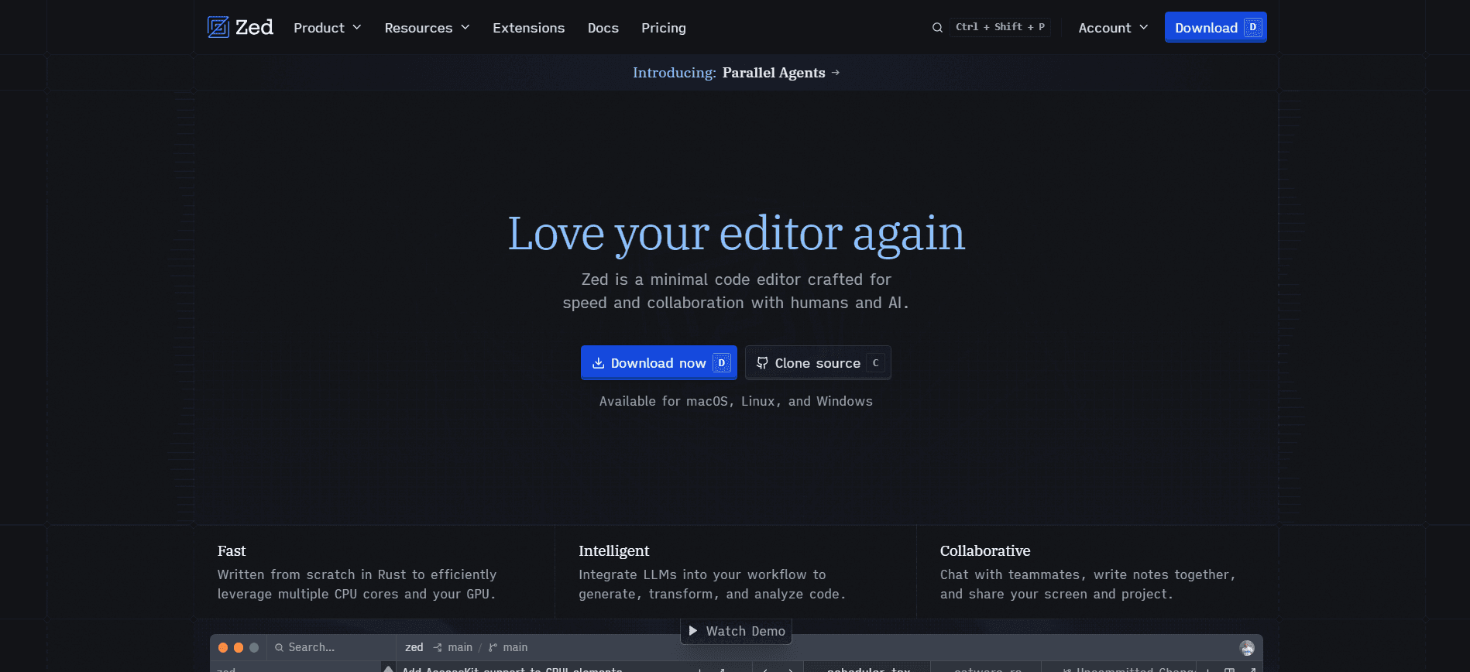Image resolution: width=1470 pixels, height=672 pixels.
Task: Click the second main branch indicator in the preview
Action: 508,647
